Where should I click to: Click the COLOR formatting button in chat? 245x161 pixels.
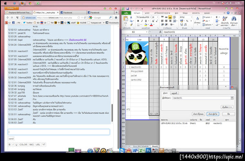click(23, 145)
